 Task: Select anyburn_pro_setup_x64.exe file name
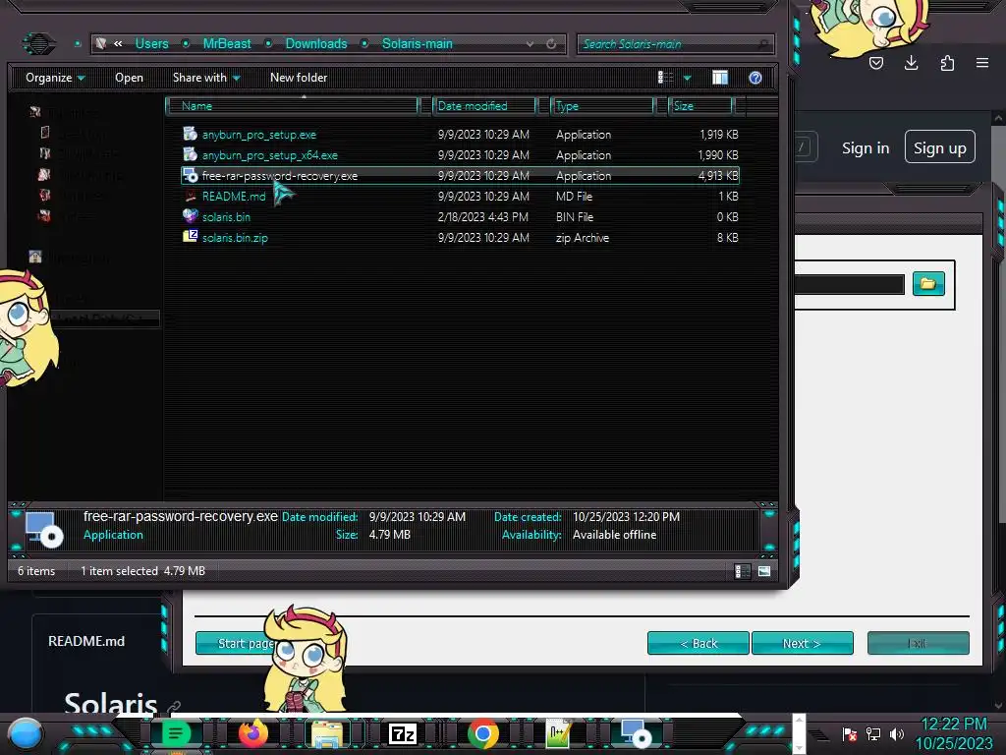point(269,154)
